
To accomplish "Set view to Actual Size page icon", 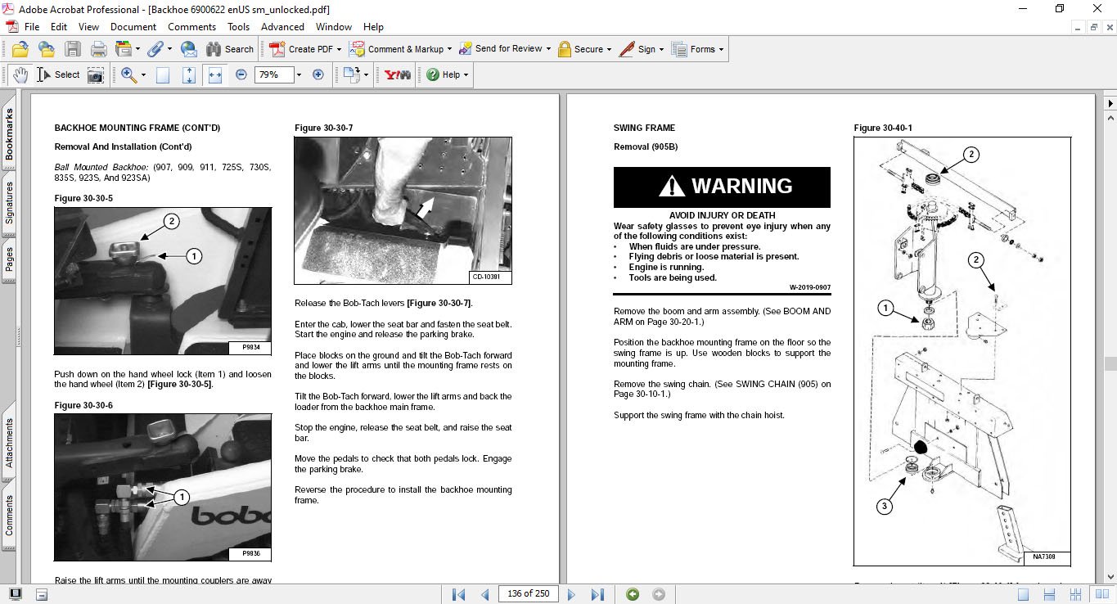I will coord(163,74).
